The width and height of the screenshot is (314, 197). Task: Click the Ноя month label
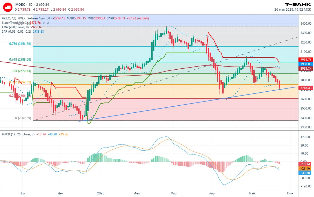pyautogui.click(x=23, y=193)
